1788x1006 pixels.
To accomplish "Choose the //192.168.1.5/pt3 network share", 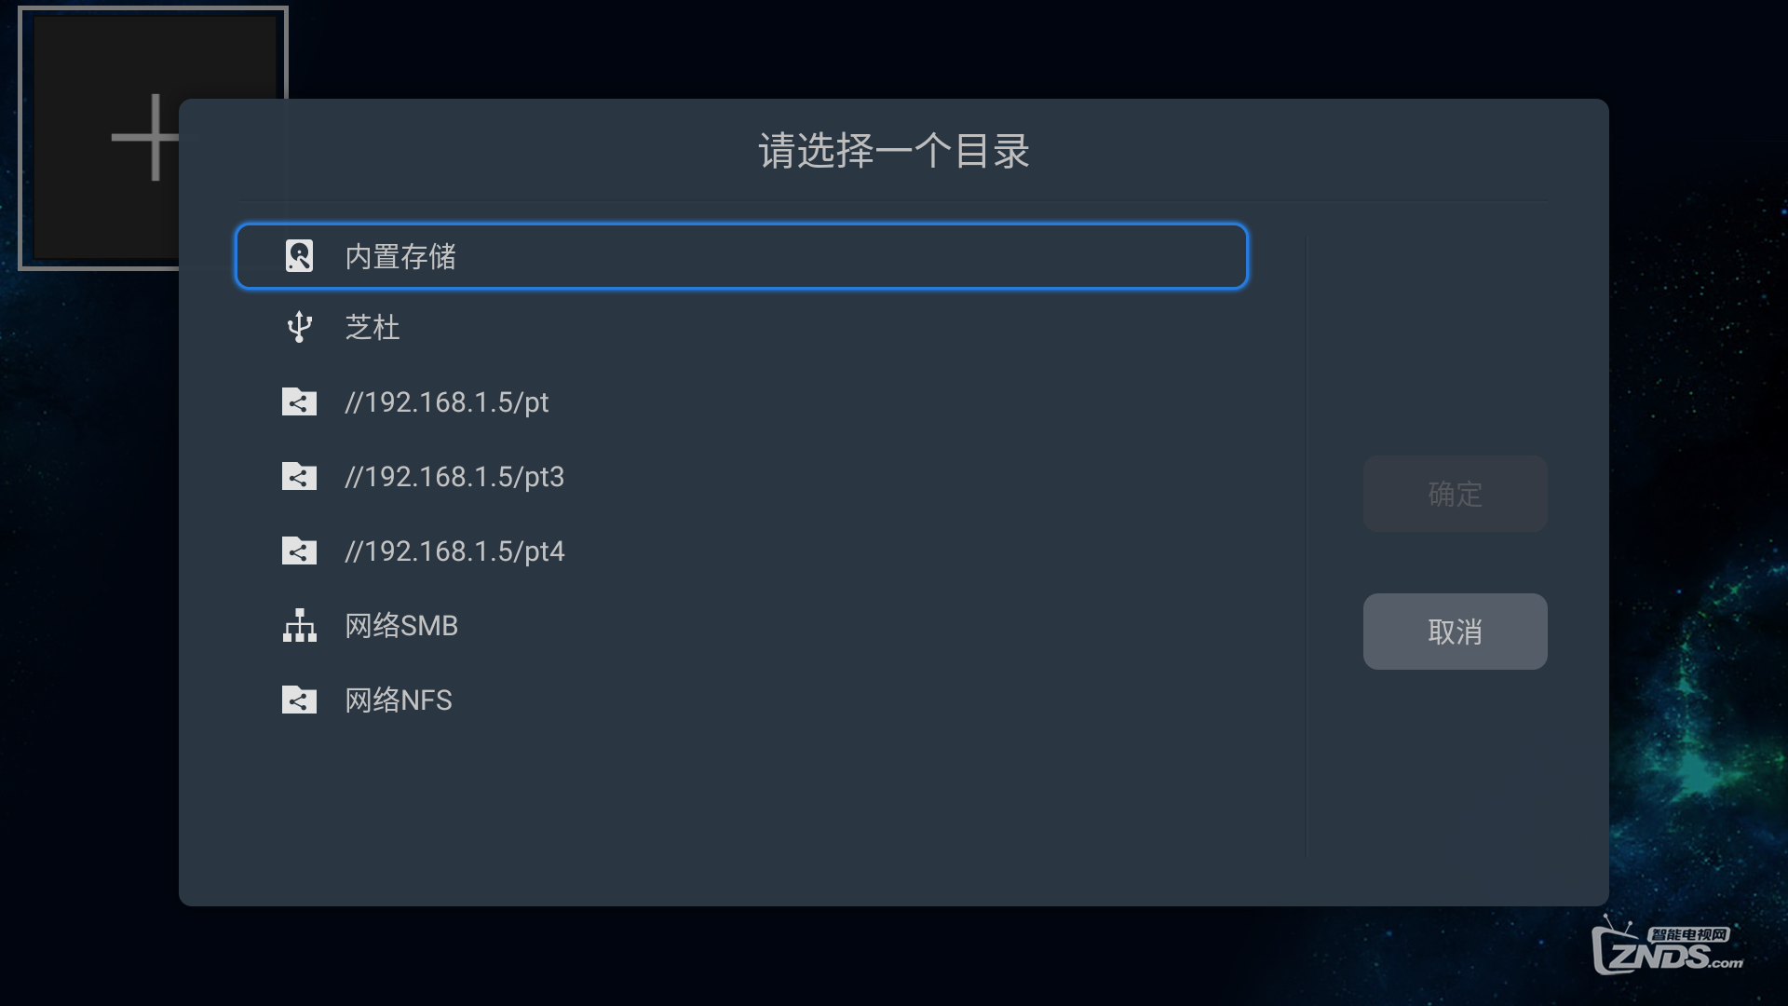I will (x=741, y=476).
